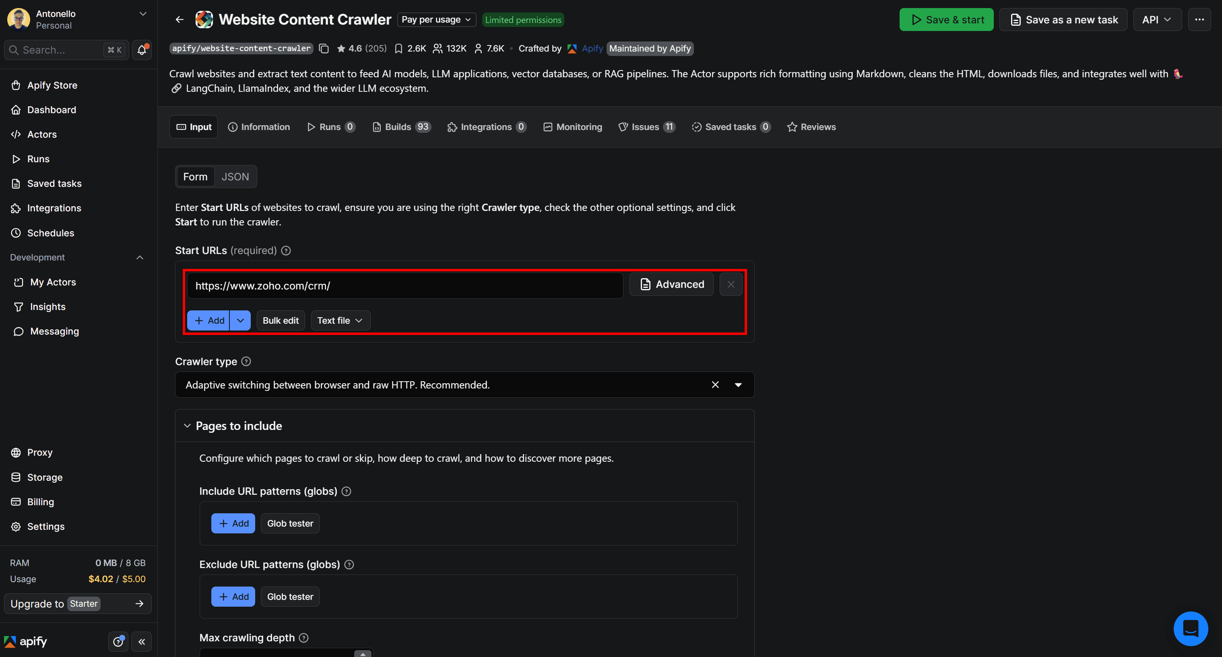Show help for Max crawling depth
The image size is (1222, 657).
(303, 638)
